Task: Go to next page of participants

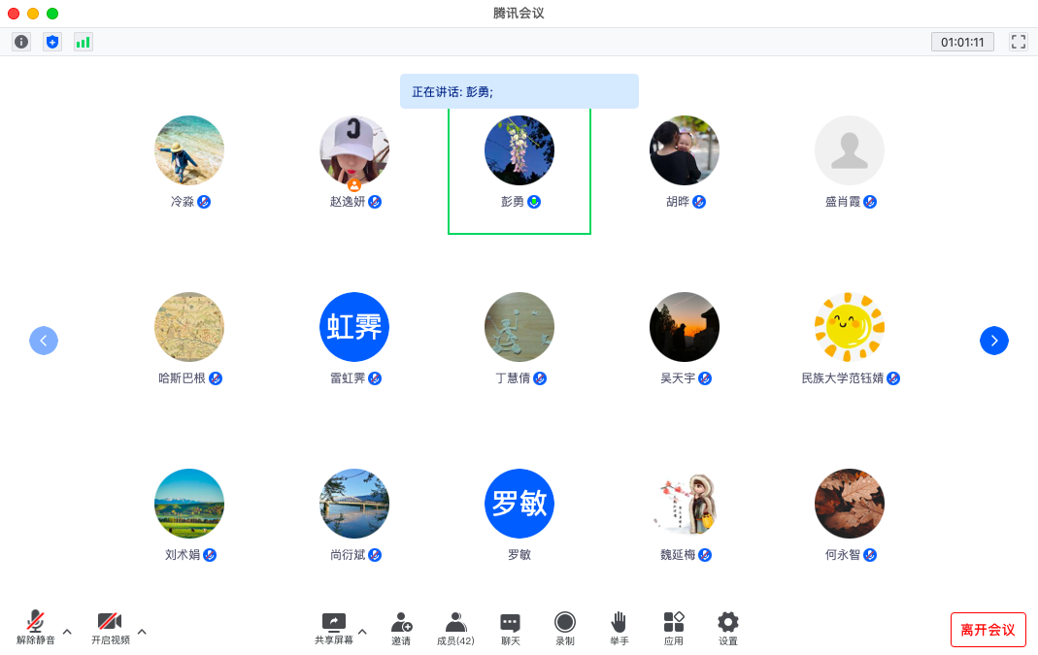Action: [994, 341]
